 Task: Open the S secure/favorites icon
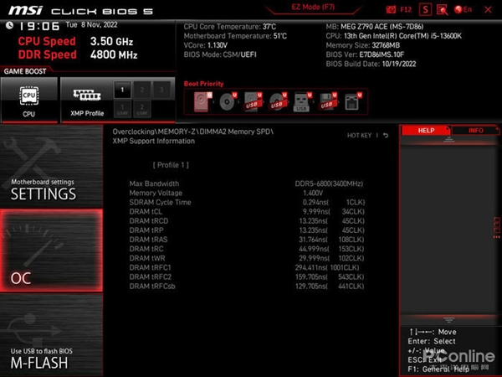click(x=425, y=9)
